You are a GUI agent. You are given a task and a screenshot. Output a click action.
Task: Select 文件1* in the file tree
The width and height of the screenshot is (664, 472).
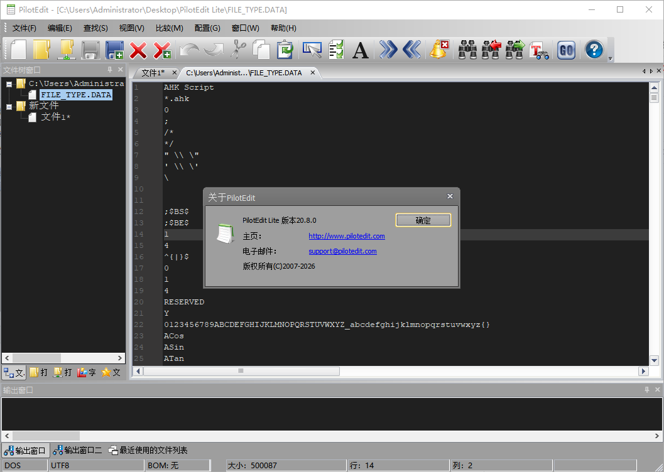point(55,117)
